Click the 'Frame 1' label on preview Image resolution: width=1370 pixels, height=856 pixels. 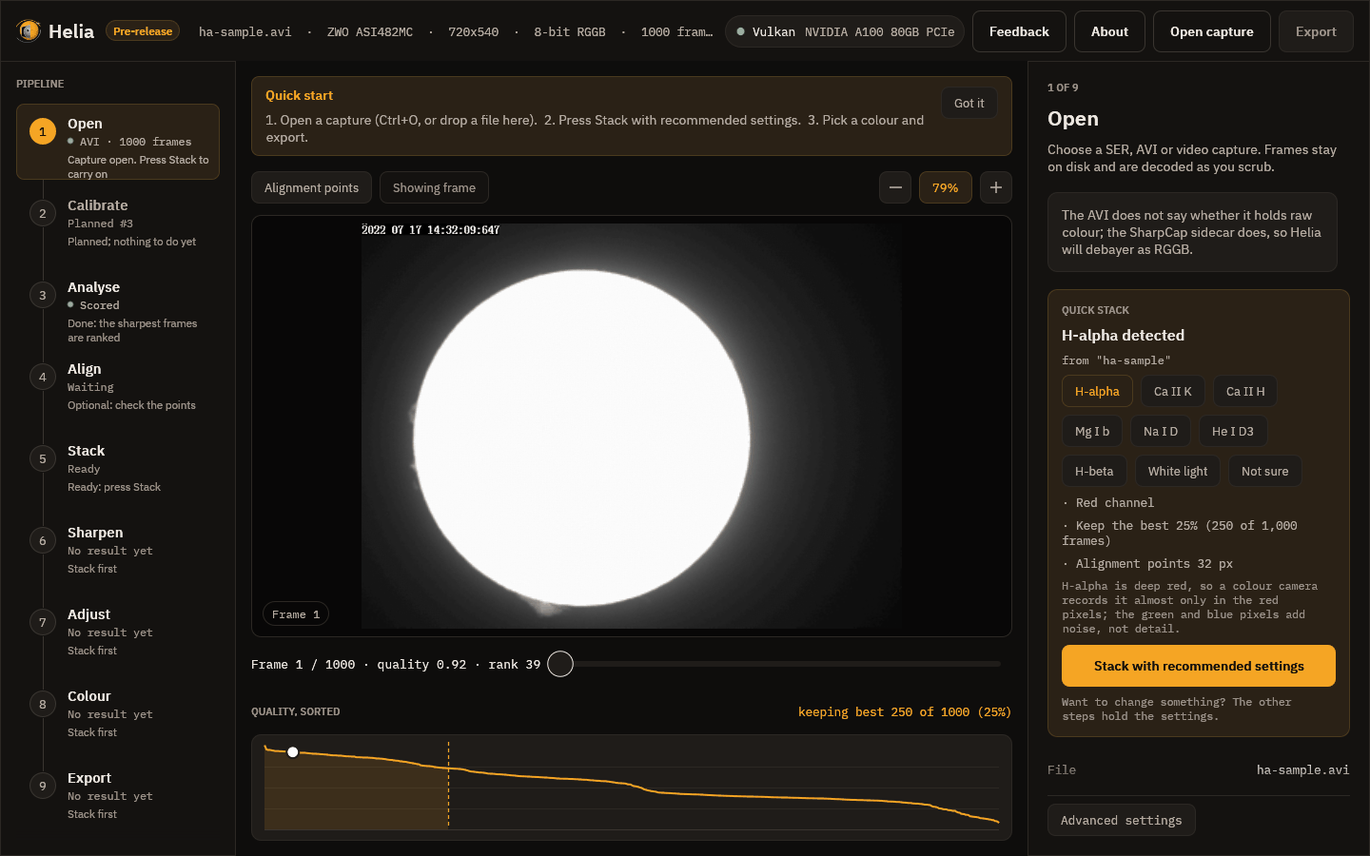296,614
